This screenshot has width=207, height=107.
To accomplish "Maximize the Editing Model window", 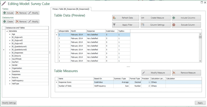I will pyautogui.click(x=202, y=2).
